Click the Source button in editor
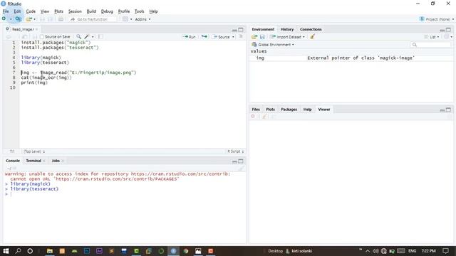Image resolution: width=456 pixels, height=256 pixels. click(x=222, y=37)
